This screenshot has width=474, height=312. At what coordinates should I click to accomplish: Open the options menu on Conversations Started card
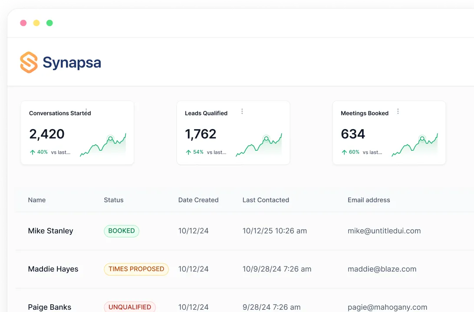point(85,111)
